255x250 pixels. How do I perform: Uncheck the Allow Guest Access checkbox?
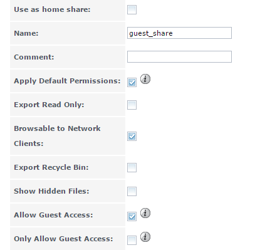point(132,216)
